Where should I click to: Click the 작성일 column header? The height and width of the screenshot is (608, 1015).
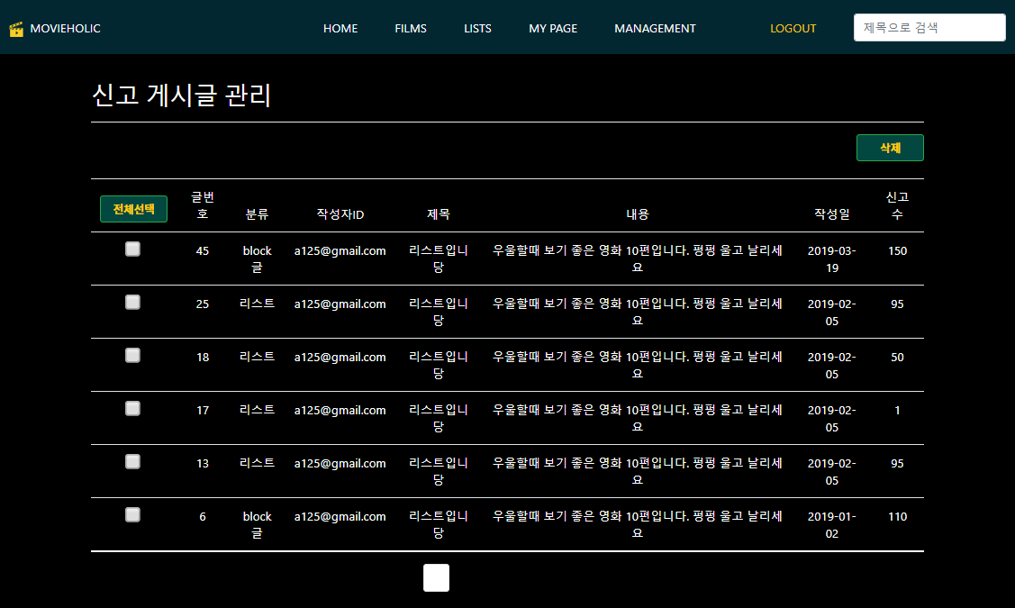pyautogui.click(x=832, y=214)
